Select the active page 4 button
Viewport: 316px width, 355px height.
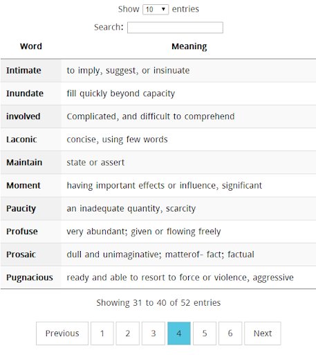(x=179, y=334)
